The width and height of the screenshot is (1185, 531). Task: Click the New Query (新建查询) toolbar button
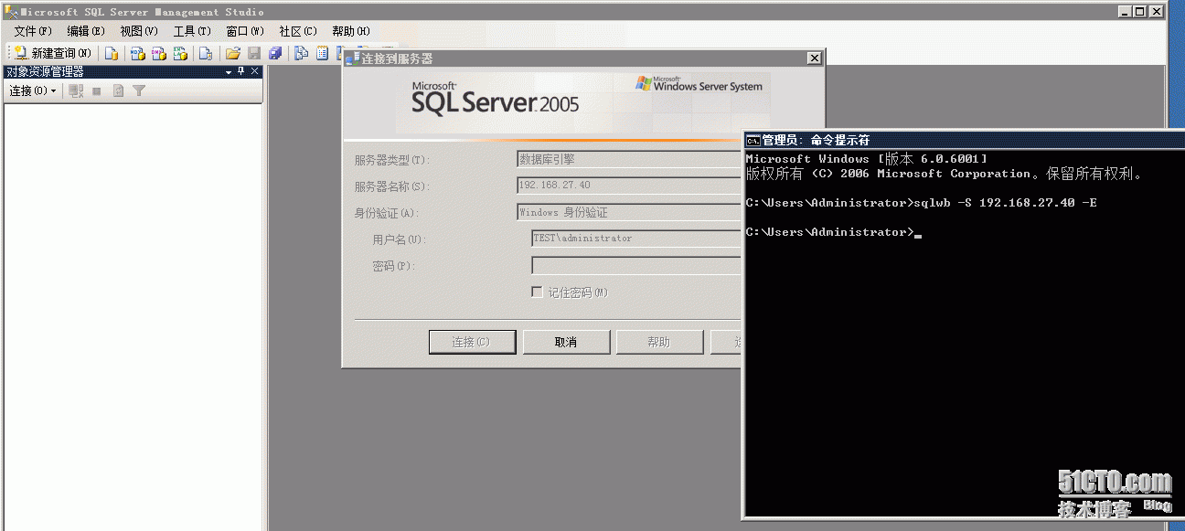52,53
